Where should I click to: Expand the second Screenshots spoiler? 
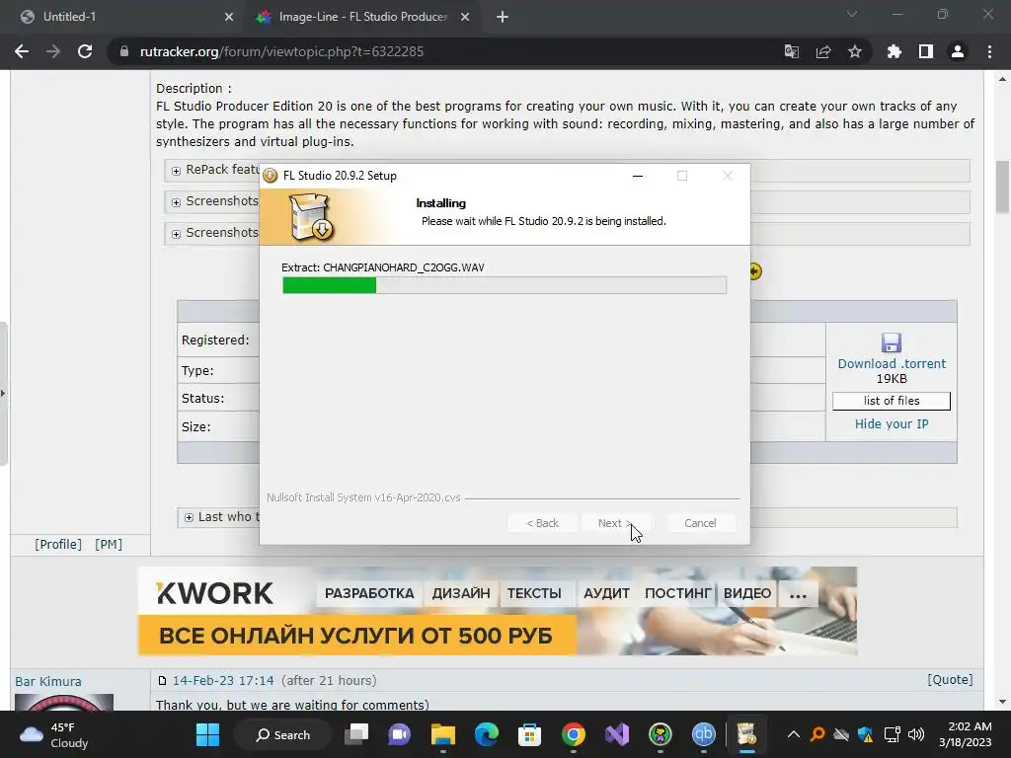pyautogui.click(x=176, y=234)
